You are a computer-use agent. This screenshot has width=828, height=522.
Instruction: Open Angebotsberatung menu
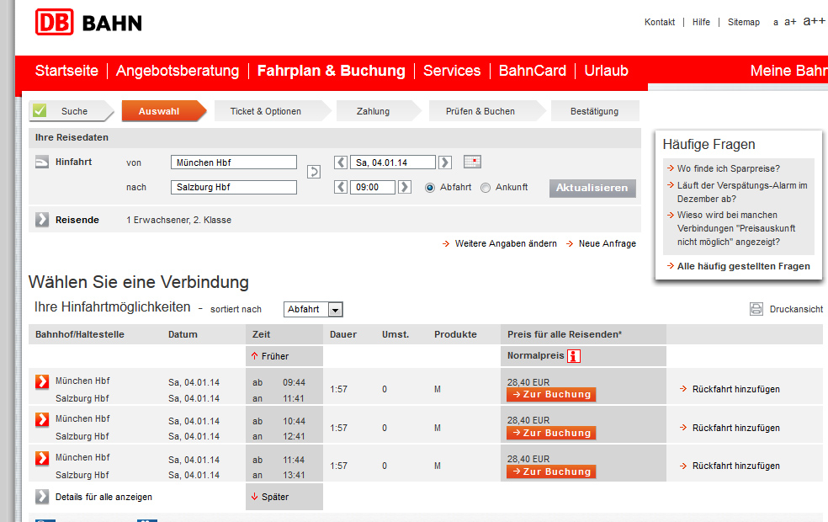point(178,71)
